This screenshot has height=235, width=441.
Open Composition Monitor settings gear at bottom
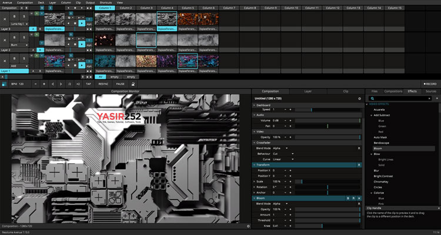click(x=248, y=226)
